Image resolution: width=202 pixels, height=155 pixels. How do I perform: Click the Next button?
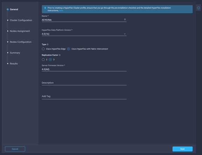tap(182, 149)
